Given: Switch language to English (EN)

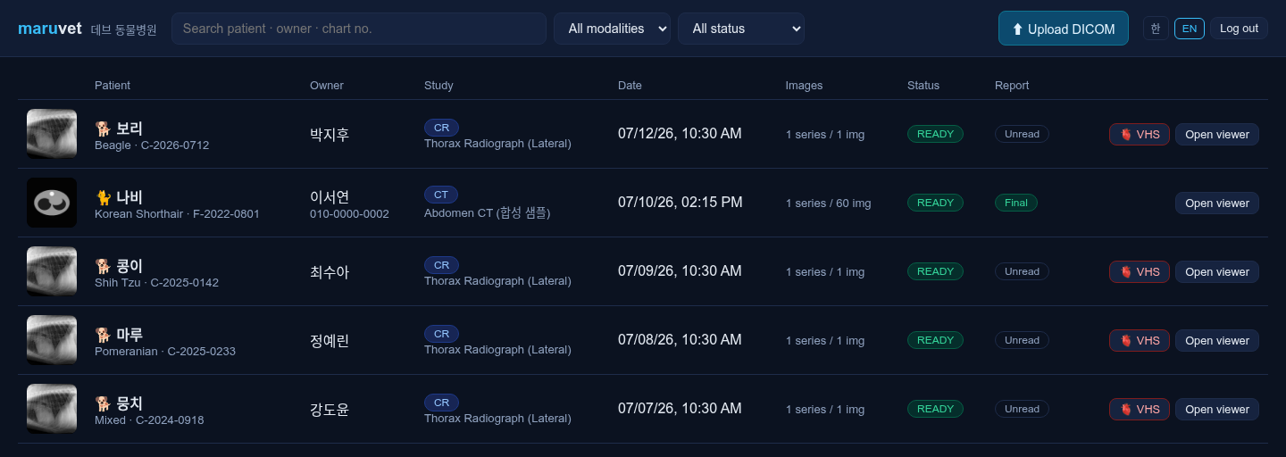Looking at the screenshot, I should (x=1190, y=29).
